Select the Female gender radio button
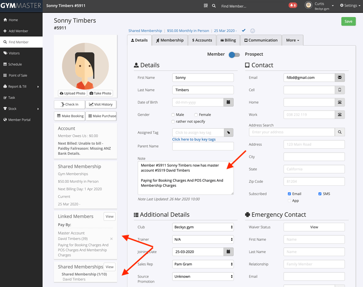Image resolution: width=363 pixels, height=287 pixels. click(x=196, y=115)
